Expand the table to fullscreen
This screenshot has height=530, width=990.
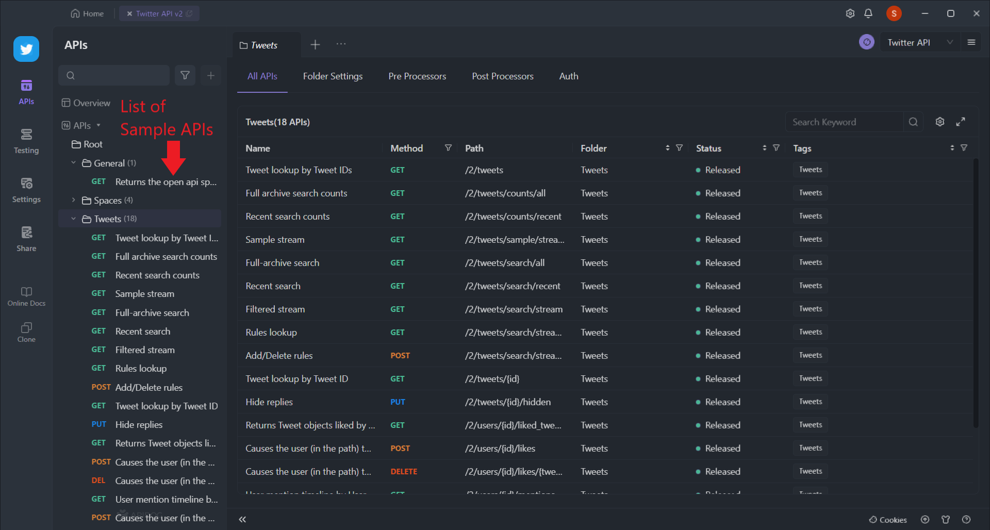click(x=961, y=122)
